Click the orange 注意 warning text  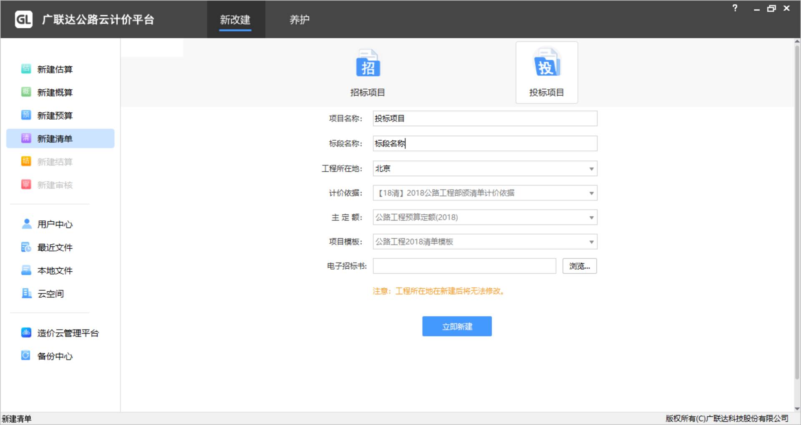[x=439, y=291]
